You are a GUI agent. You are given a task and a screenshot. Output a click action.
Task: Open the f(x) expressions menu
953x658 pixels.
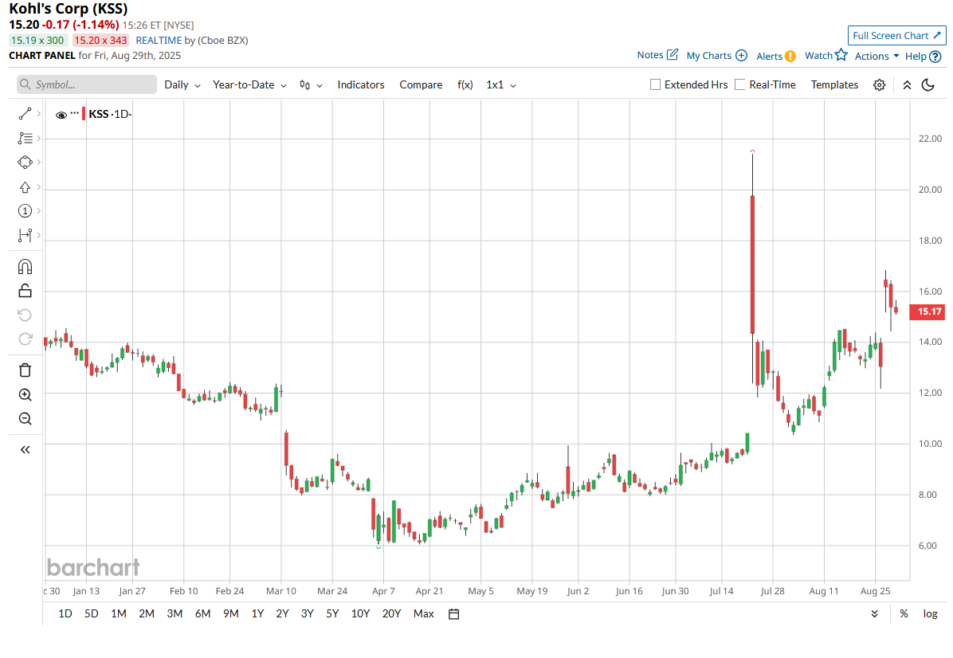(465, 85)
